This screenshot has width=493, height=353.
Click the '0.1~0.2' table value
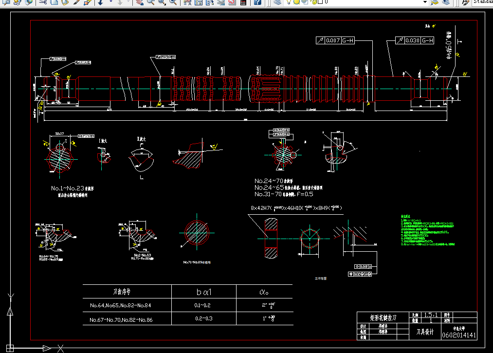point(202,305)
